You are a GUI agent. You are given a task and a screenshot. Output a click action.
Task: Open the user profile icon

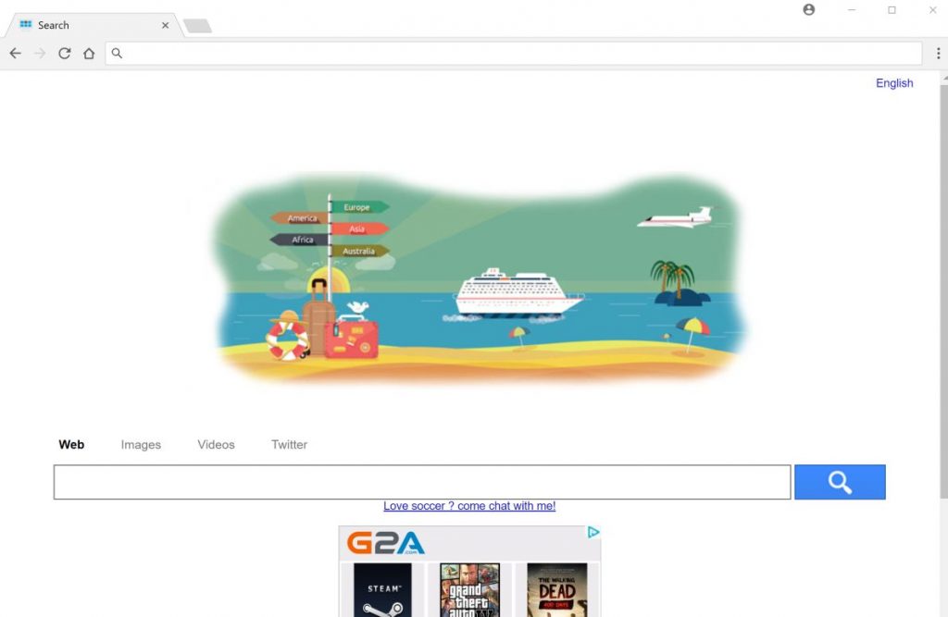click(x=808, y=9)
